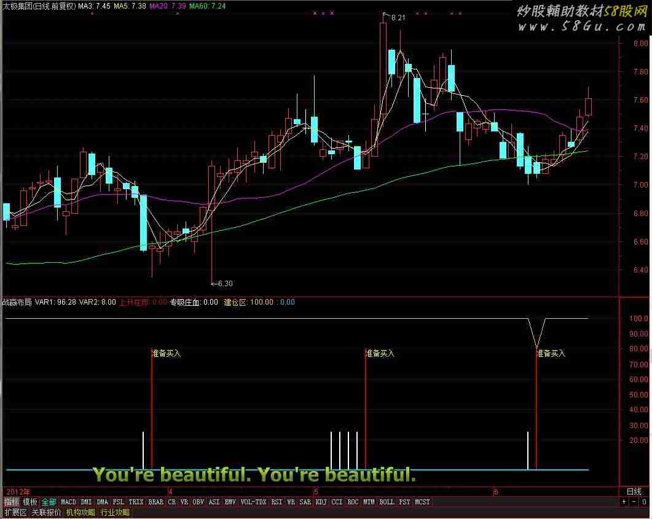
Task: Apply the DMI indicator
Action: 86,502
